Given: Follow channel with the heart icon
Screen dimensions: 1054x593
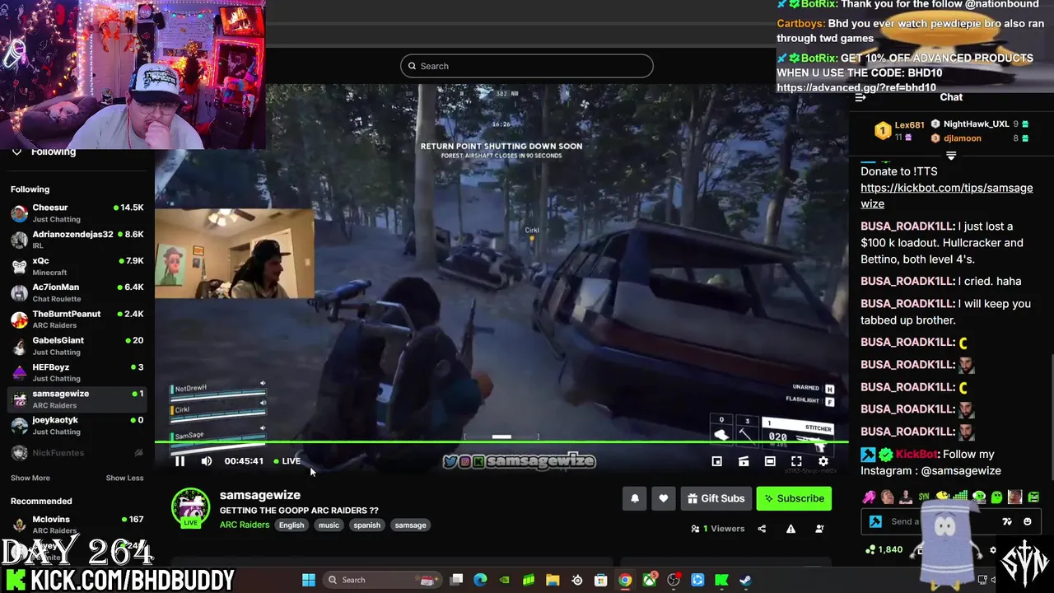Looking at the screenshot, I should pyautogui.click(x=664, y=498).
